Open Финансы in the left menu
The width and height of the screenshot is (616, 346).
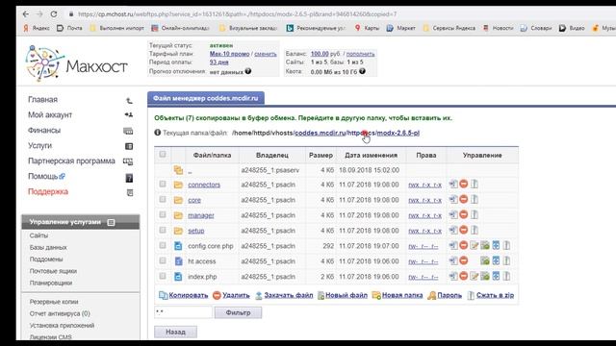44,131
